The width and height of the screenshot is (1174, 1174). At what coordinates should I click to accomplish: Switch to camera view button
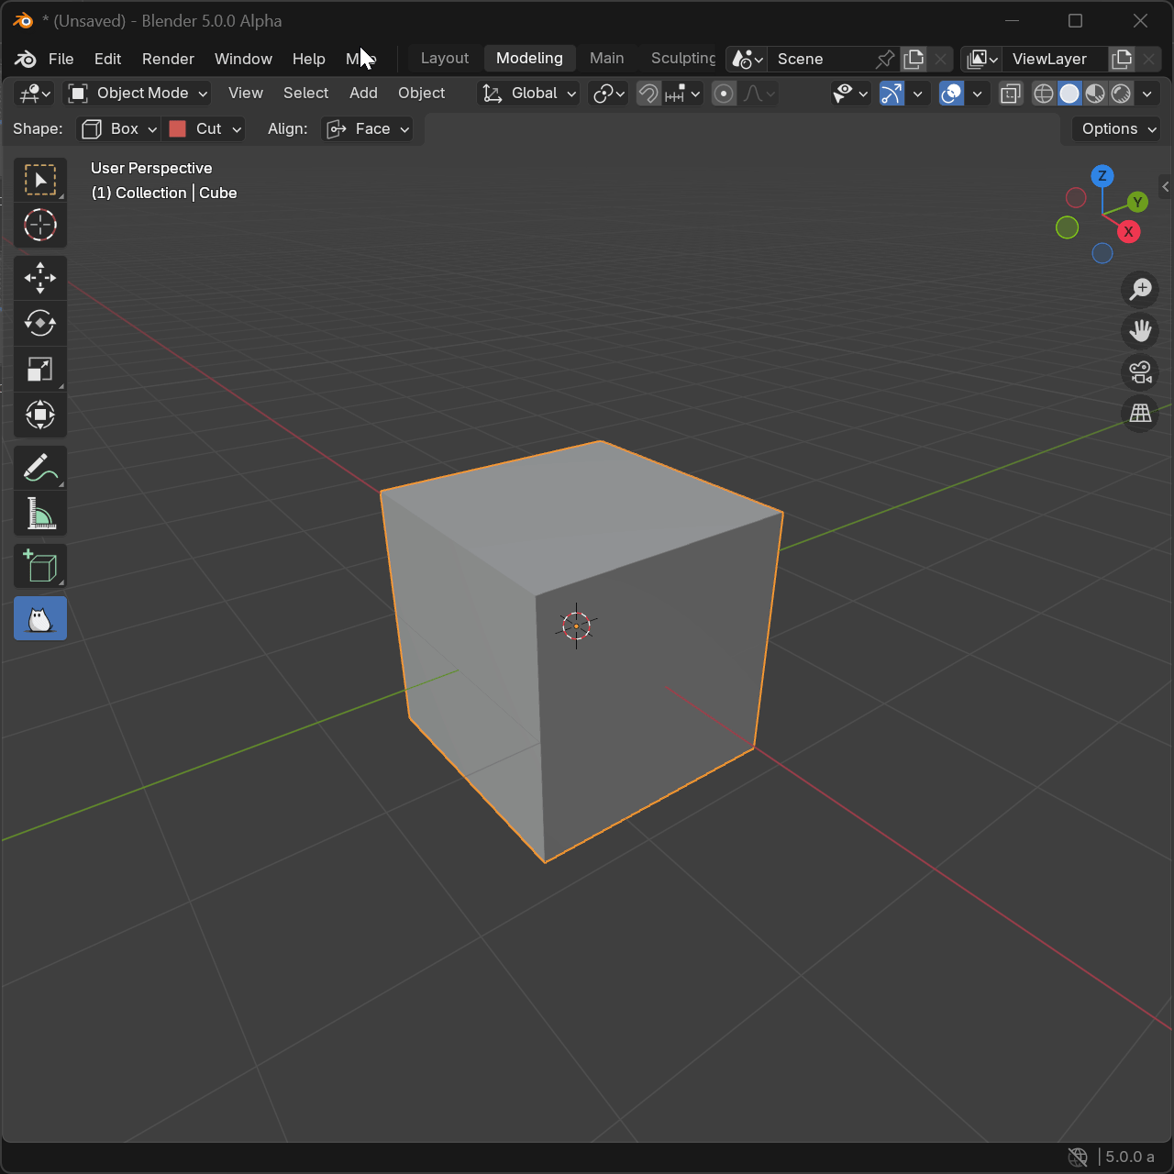tap(1140, 372)
